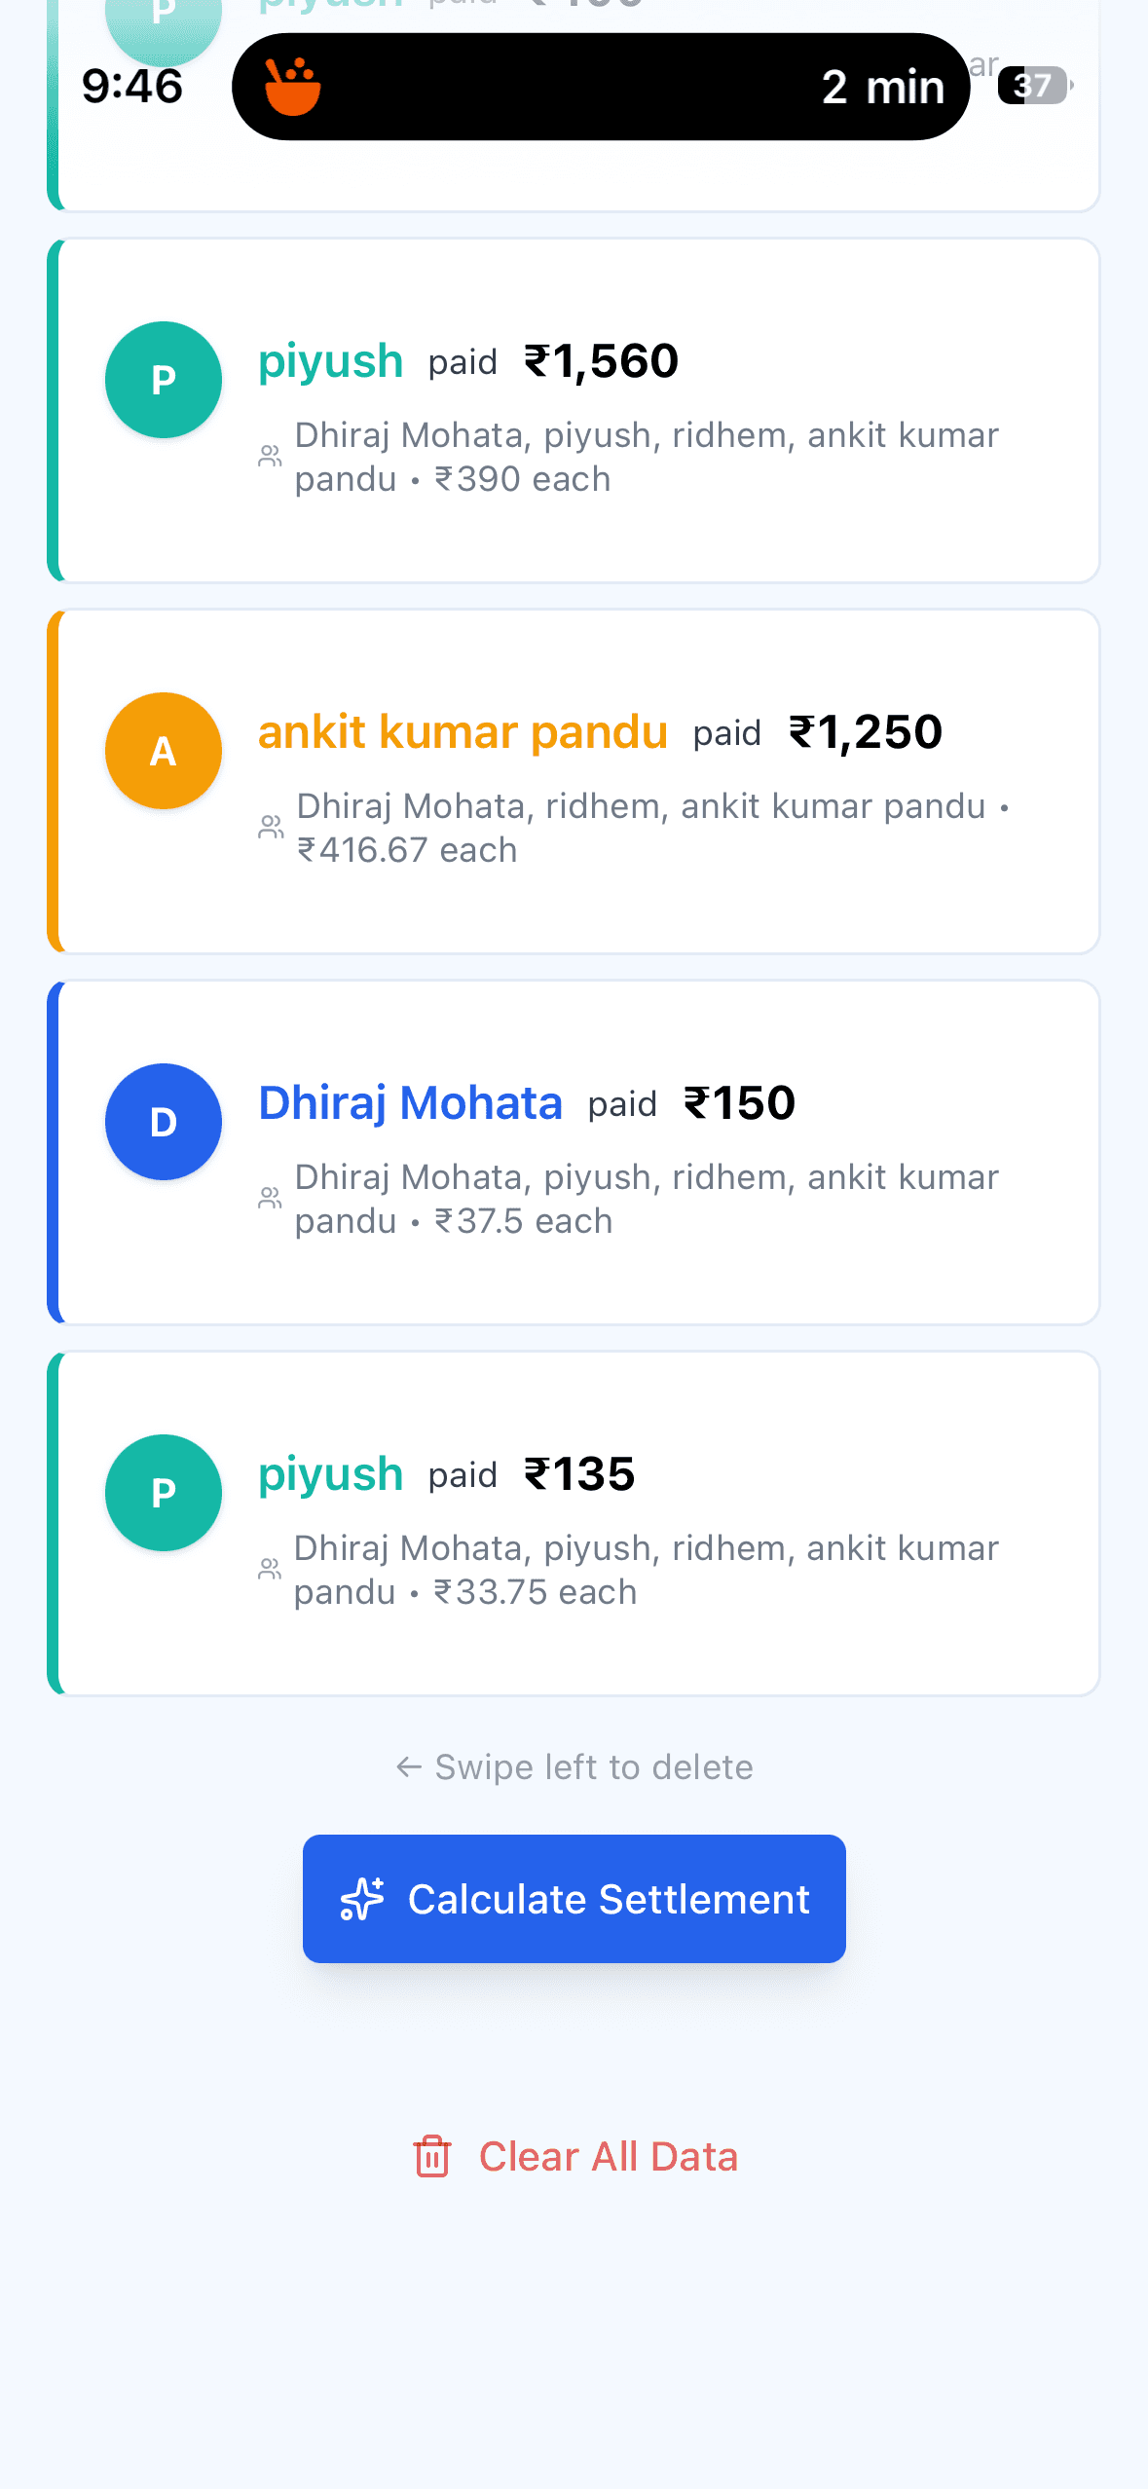Select Dhiraj Mohata's name on his expense card
Image resolution: width=1148 pixels, height=2489 pixels.
pyautogui.click(x=410, y=1102)
